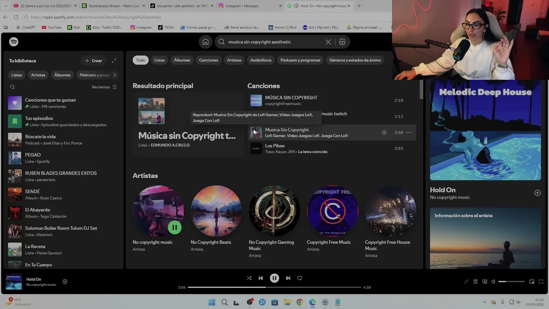The height and width of the screenshot is (309, 549).
Task: Open the Browse icon beside the search bar
Action: tap(342, 42)
